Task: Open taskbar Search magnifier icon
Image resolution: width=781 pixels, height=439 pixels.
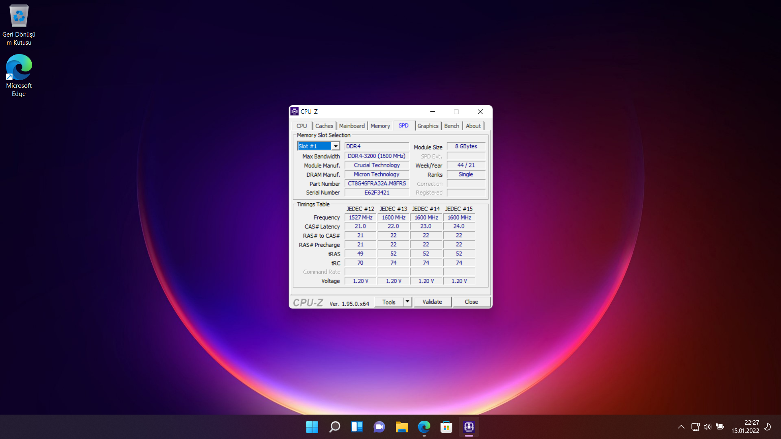Action: (334, 427)
